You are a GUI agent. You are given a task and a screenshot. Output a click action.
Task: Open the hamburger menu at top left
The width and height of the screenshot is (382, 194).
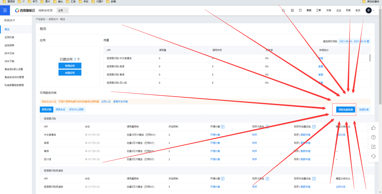pos(5,10)
